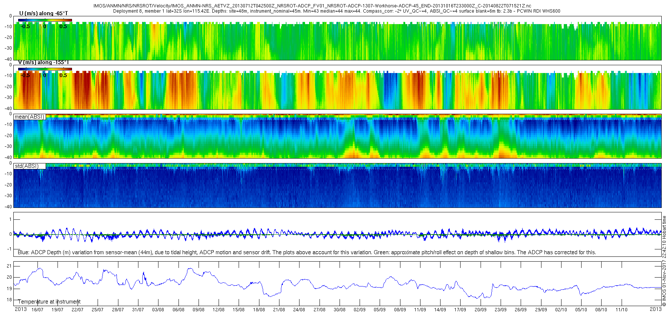Click the '2013' year label at the left end of the time axis
Image resolution: width=668 pixels, height=315 pixels.
[x=20, y=309]
